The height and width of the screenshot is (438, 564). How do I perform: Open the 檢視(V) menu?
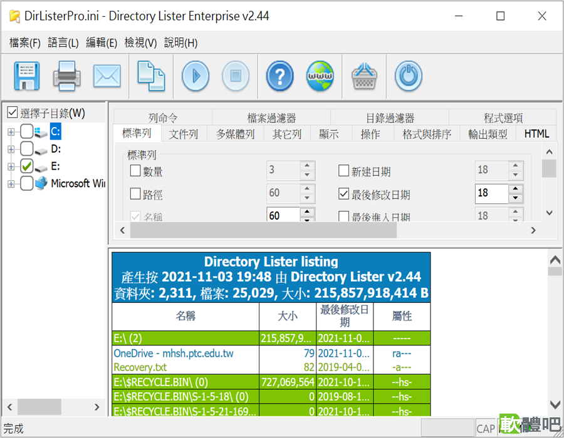140,43
